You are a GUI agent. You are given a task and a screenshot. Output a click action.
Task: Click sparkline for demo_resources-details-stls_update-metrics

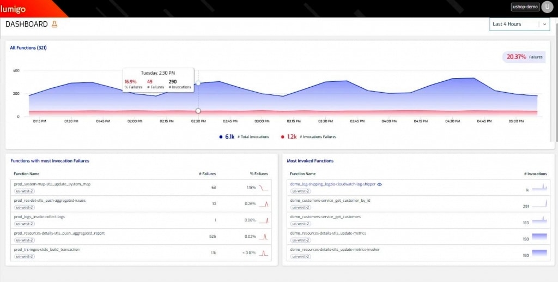[x=539, y=236]
